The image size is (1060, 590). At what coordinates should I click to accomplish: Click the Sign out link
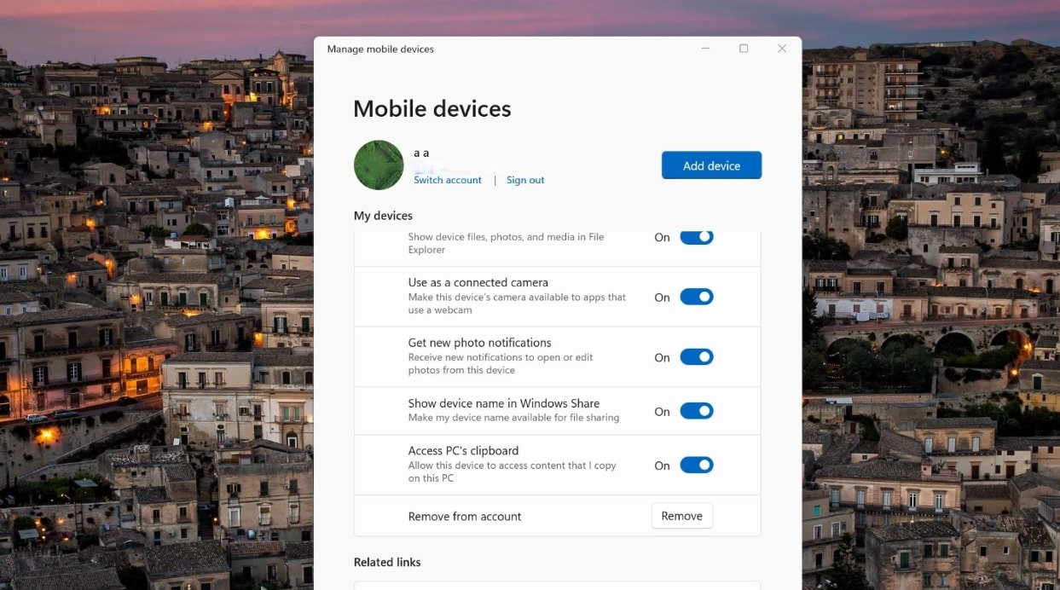(x=525, y=180)
